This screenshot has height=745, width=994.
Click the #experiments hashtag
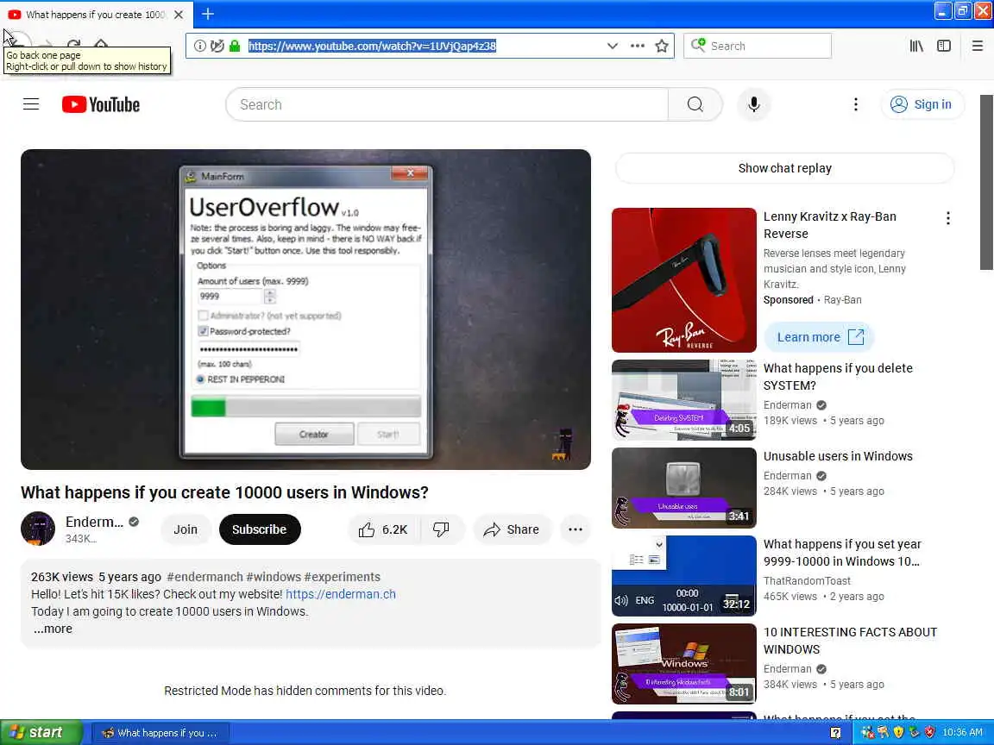coord(343,577)
